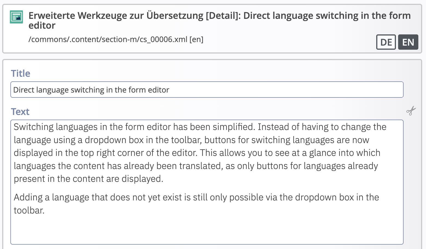Screen dimensions: 426x249
Task: Select the EN language toggle in the header
Action: click(408, 42)
